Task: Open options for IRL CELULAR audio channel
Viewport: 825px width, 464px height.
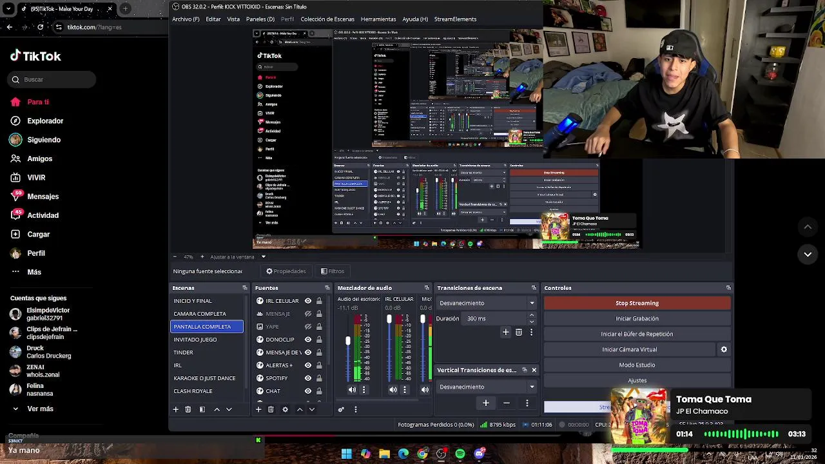Action: click(x=405, y=390)
